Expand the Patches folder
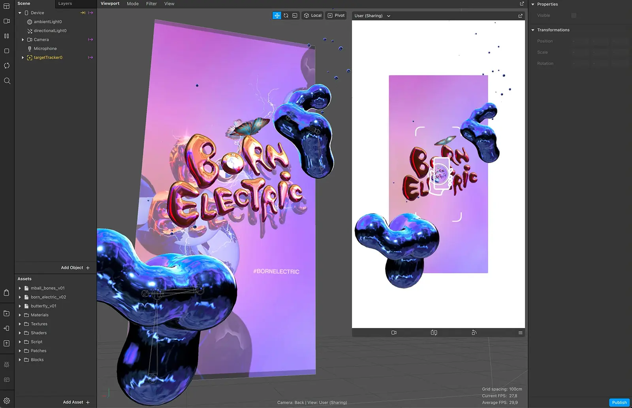 pyautogui.click(x=20, y=351)
